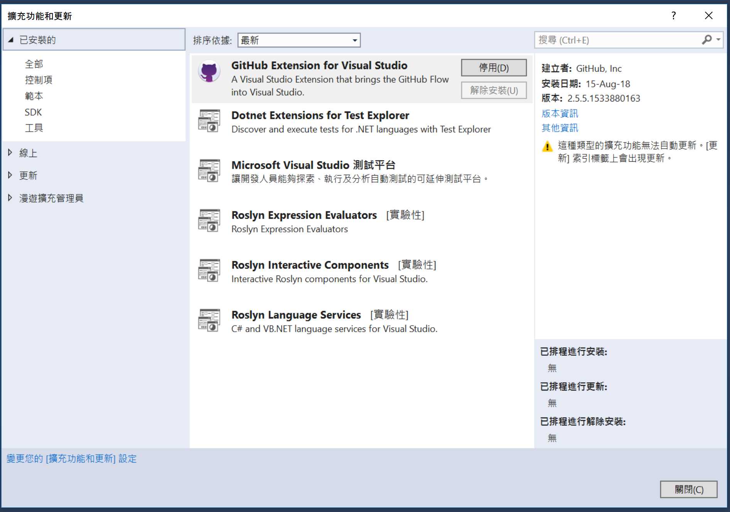This screenshot has width=730, height=512.
Task: Open the 版本資訊 link
Action: click(560, 113)
